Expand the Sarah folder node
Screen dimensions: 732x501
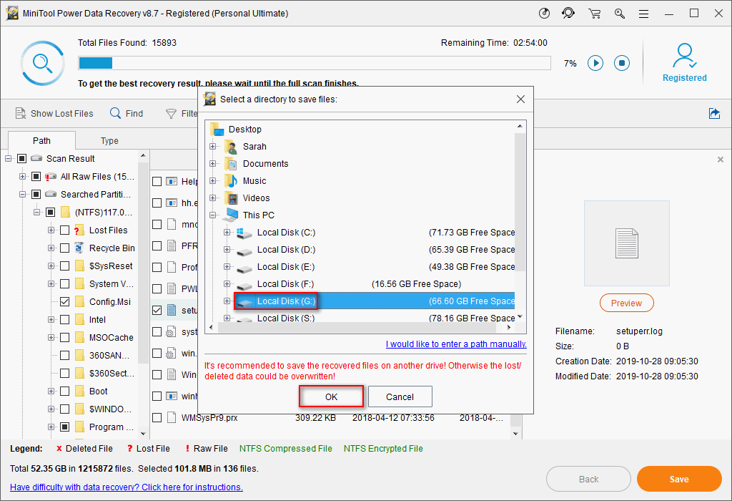point(213,146)
